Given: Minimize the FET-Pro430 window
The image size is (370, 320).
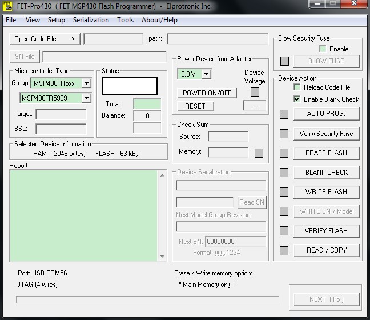Looking at the screenshot, I should pyautogui.click(x=317, y=4).
